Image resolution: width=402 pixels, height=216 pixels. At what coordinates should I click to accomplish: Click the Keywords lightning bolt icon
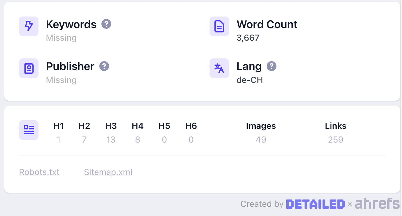pos(29,26)
